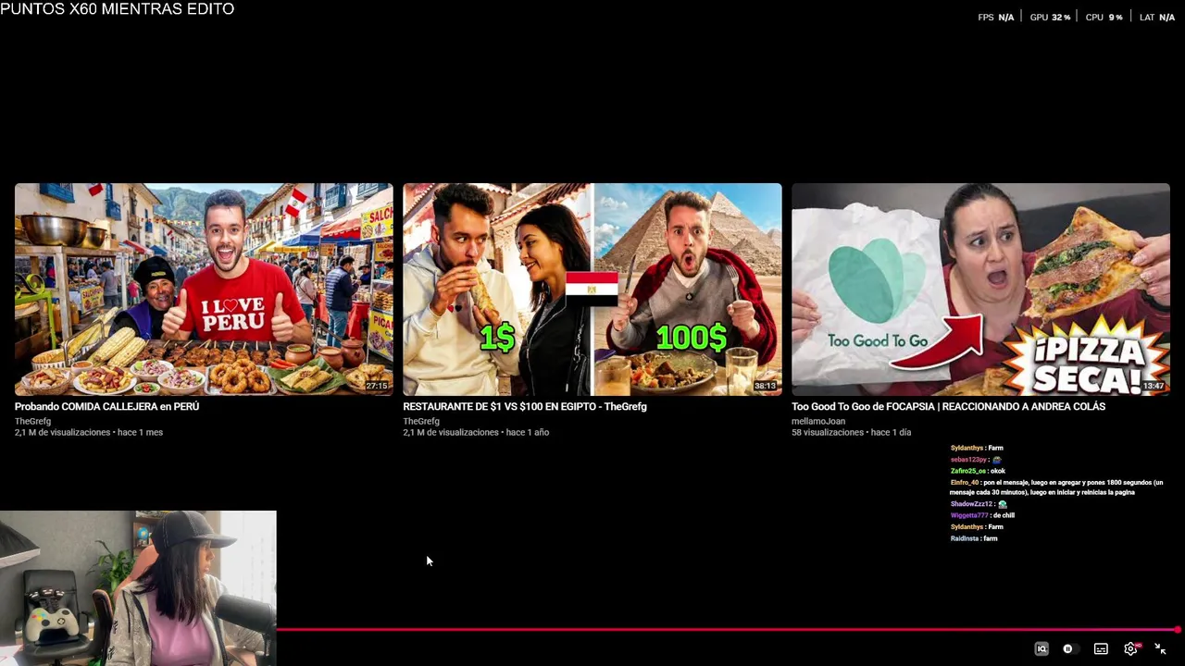This screenshot has height=666, width=1185.
Task: Click title 'RESTAURANTE DE $1 VS $100 EN EGIPTO'
Action: [x=525, y=406]
